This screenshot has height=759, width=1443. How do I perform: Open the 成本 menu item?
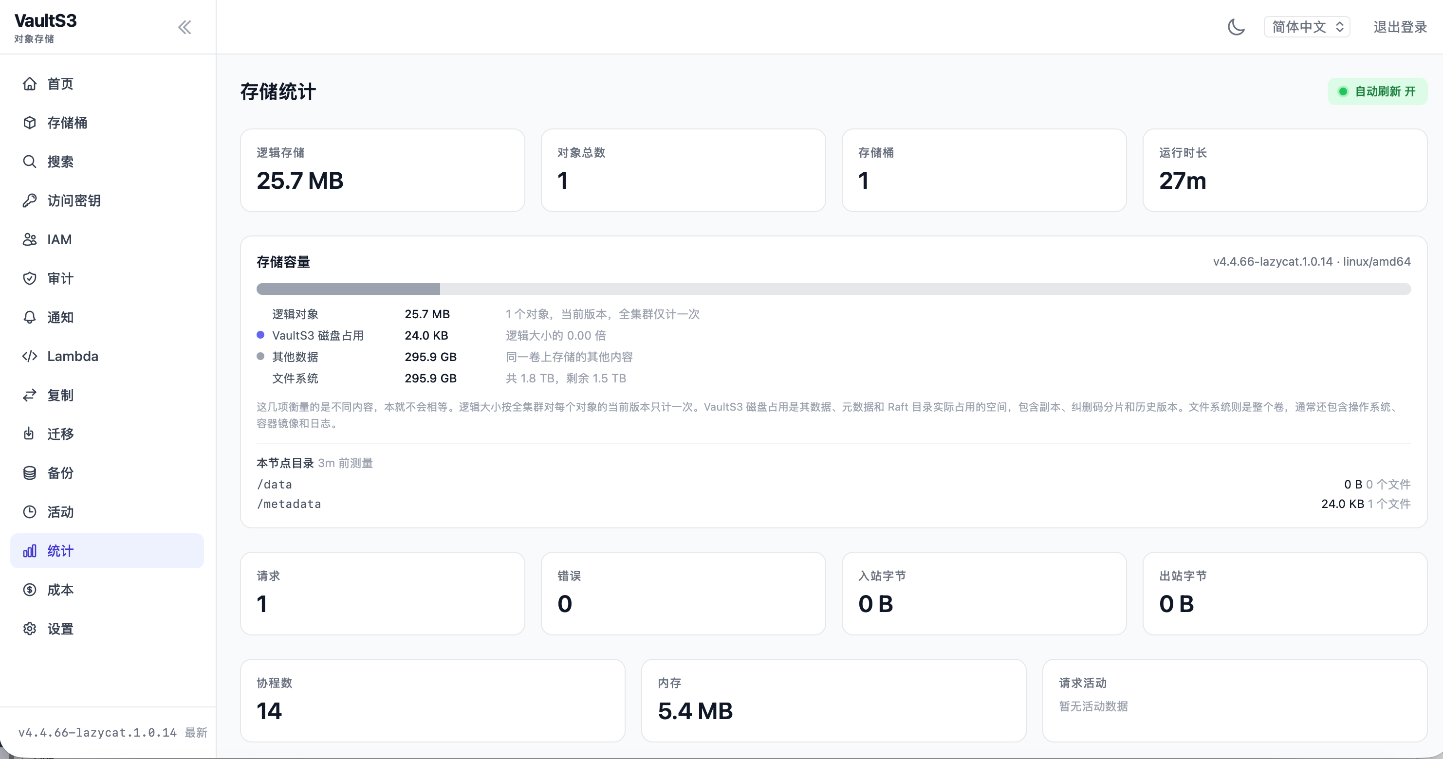(107, 589)
